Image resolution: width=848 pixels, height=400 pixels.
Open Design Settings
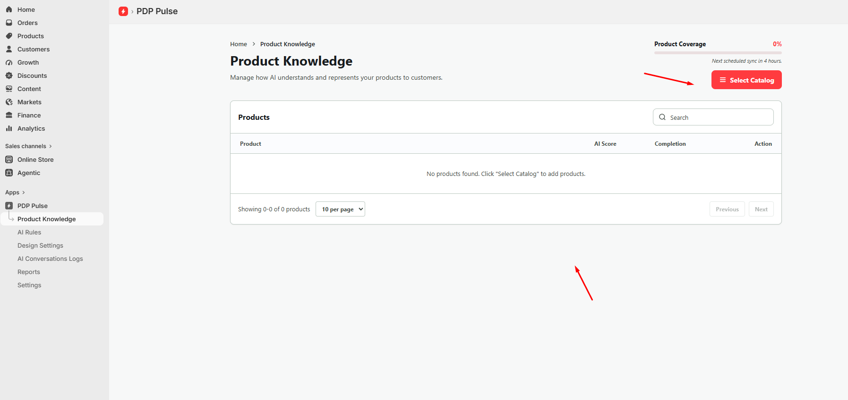40,245
